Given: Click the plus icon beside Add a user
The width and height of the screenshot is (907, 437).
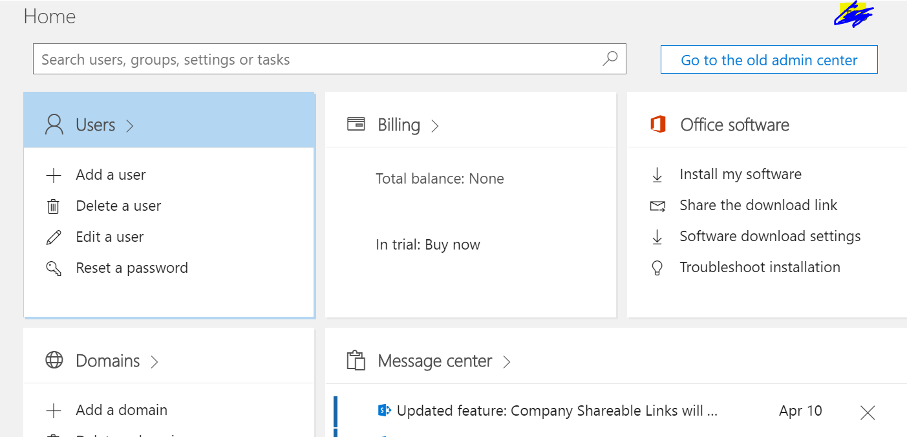Looking at the screenshot, I should [54, 175].
